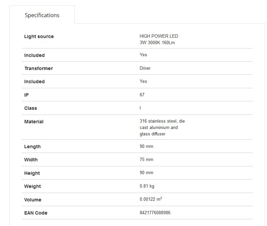Click the Height row label

[32, 173]
